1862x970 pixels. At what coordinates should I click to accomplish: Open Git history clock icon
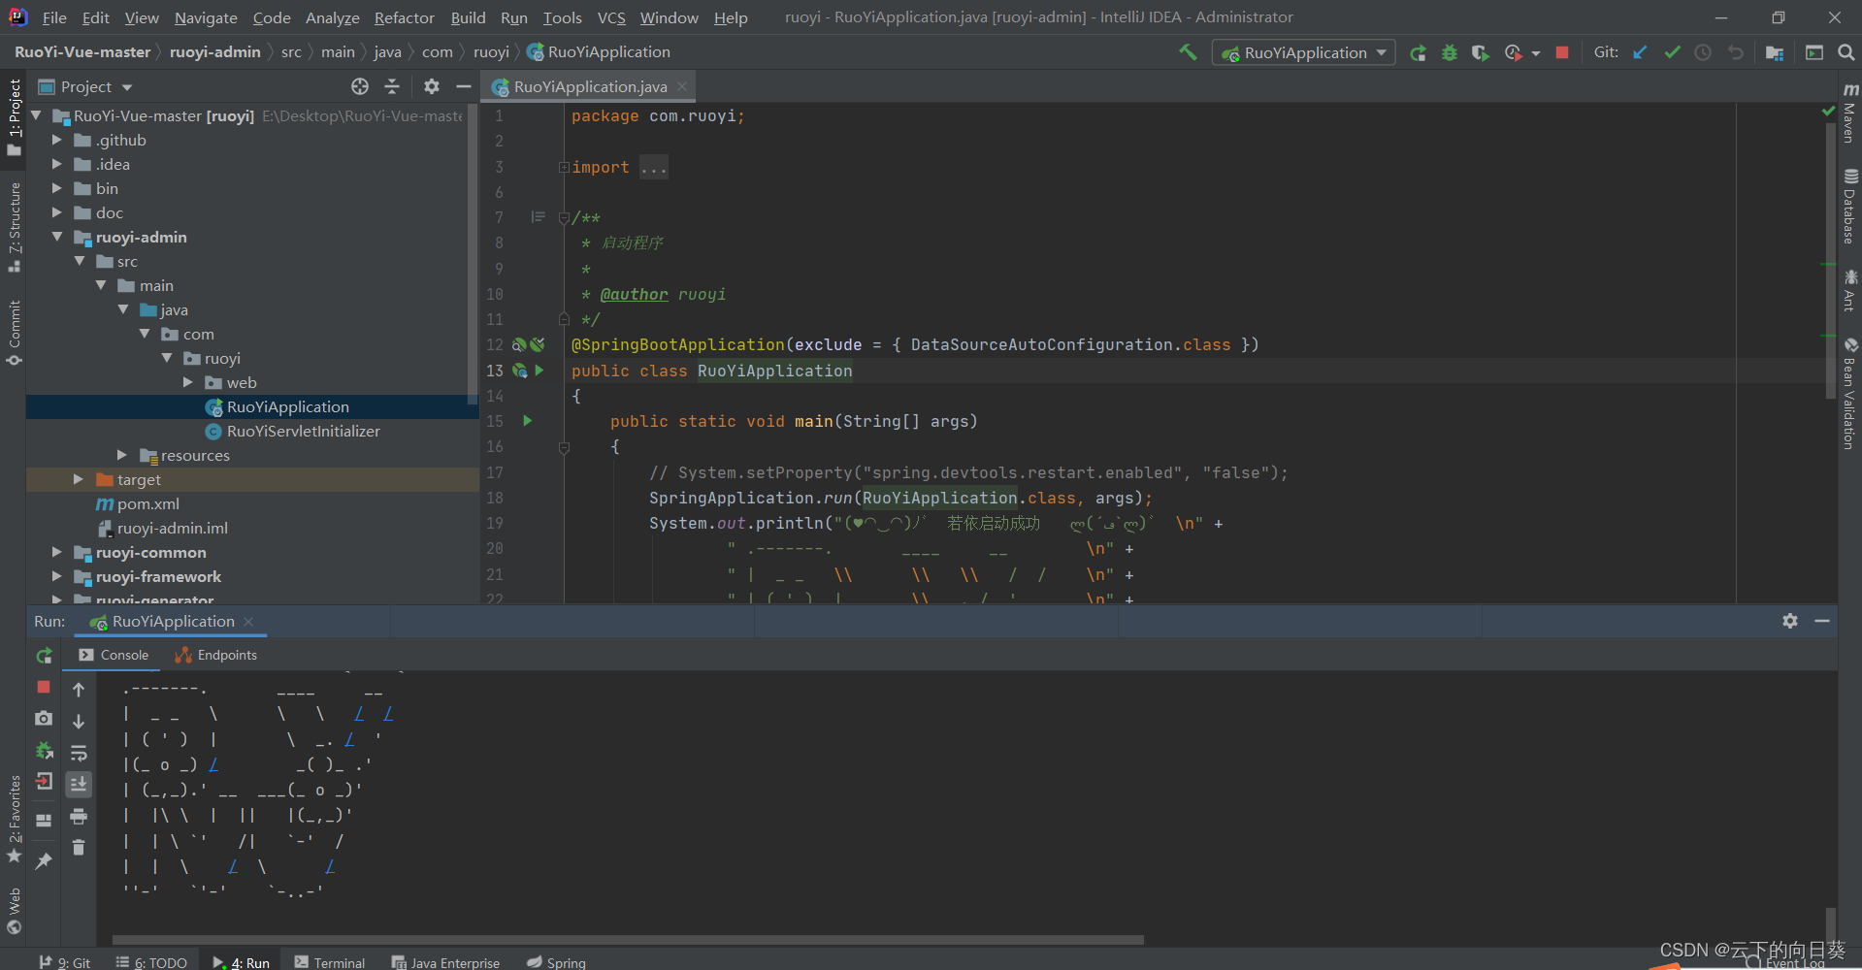(x=1703, y=52)
